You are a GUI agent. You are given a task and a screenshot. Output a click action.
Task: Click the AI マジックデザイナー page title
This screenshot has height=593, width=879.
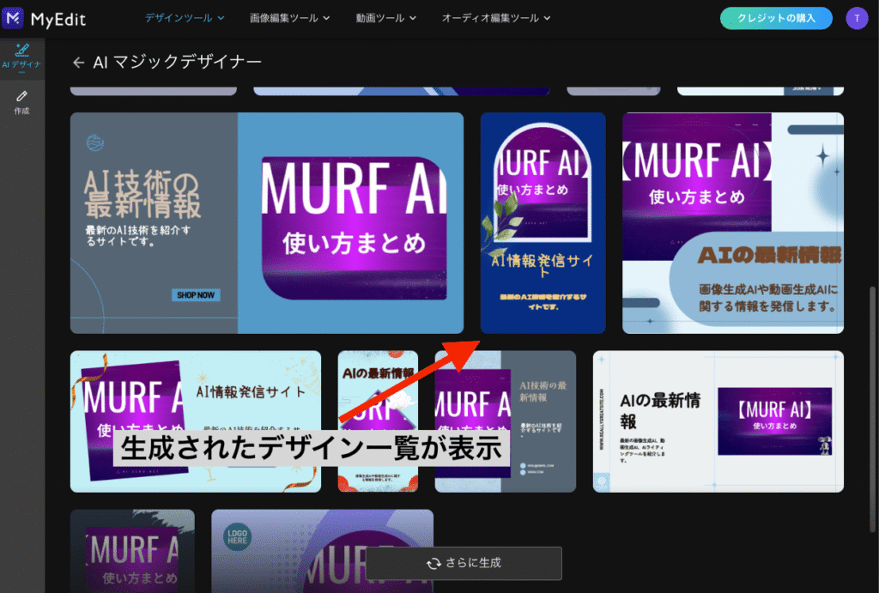pos(177,62)
